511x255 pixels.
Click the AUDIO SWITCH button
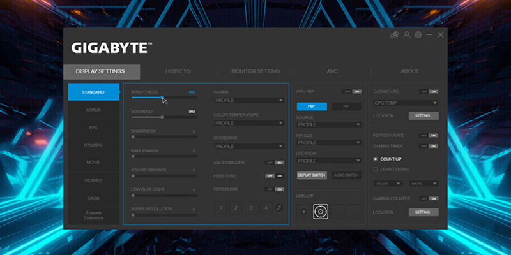(346, 175)
